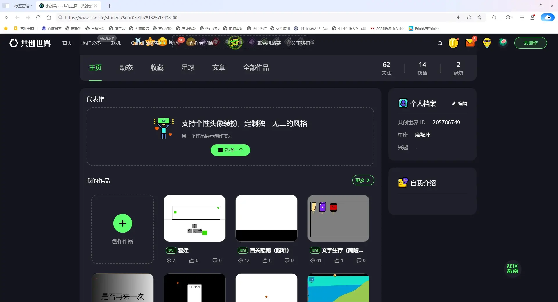Image resolution: width=558 pixels, height=302 pixels.
Task: Switch to the 动态 profile tab
Action: [x=126, y=68]
